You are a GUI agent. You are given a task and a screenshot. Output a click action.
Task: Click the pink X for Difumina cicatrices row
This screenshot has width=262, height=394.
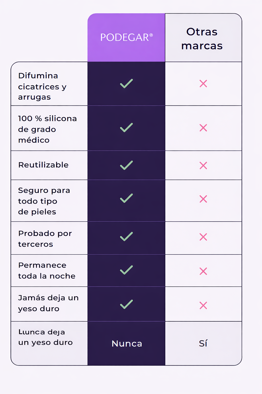pyautogui.click(x=203, y=84)
